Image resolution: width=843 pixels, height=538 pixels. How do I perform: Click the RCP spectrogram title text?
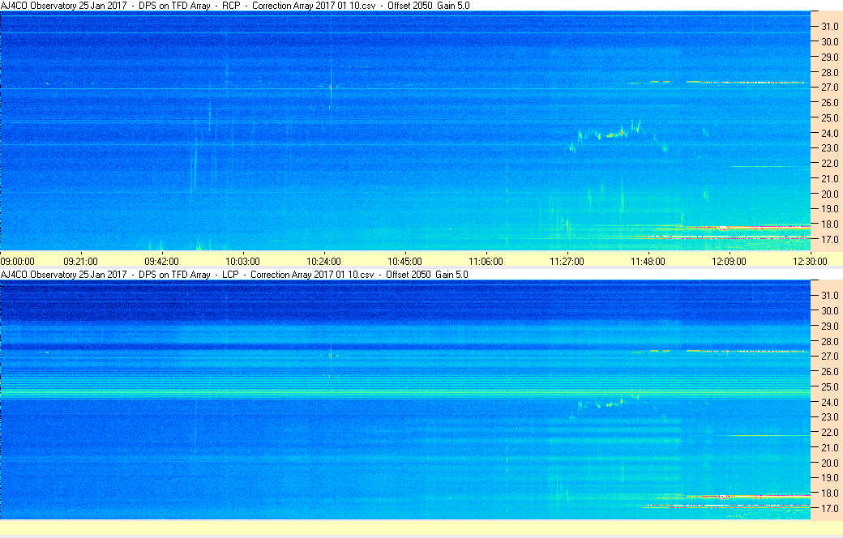tap(235, 6)
